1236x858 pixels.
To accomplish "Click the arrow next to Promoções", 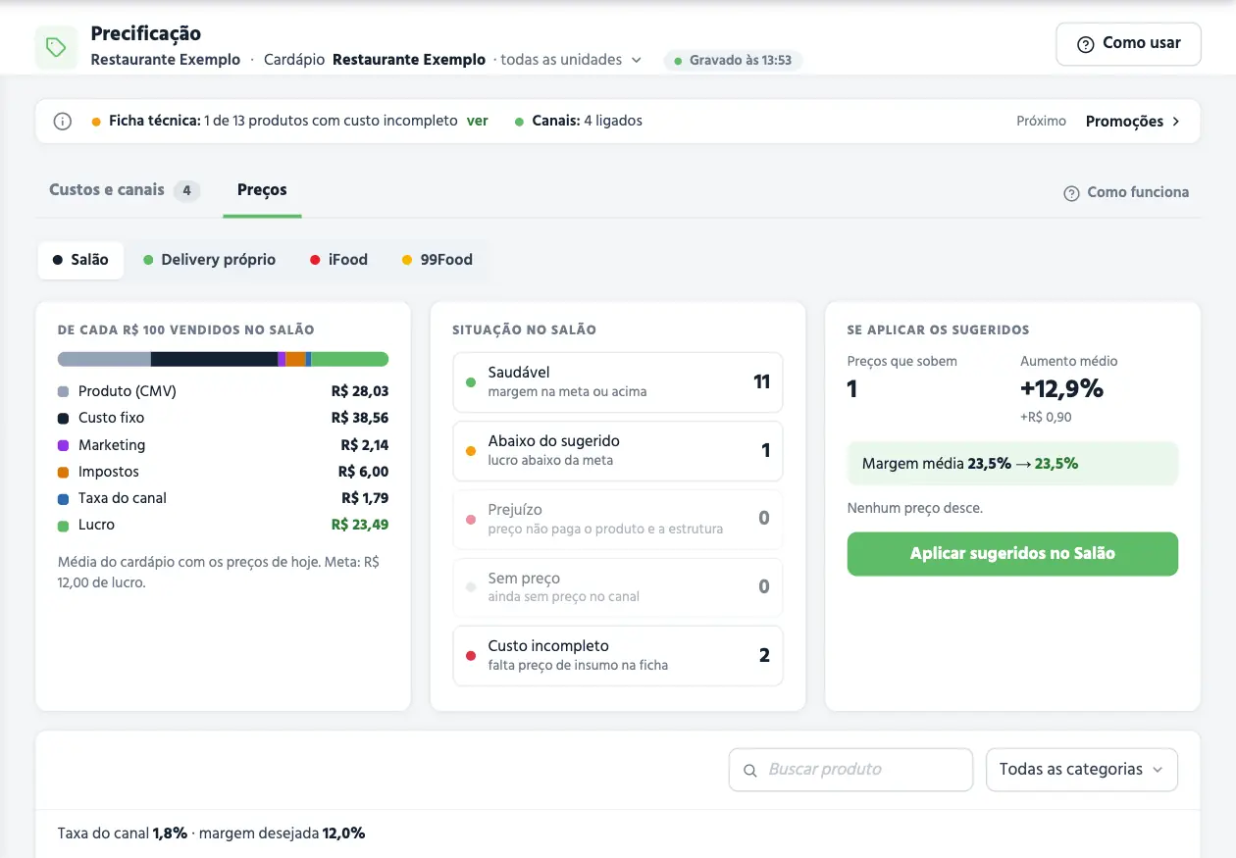I will click(1176, 122).
